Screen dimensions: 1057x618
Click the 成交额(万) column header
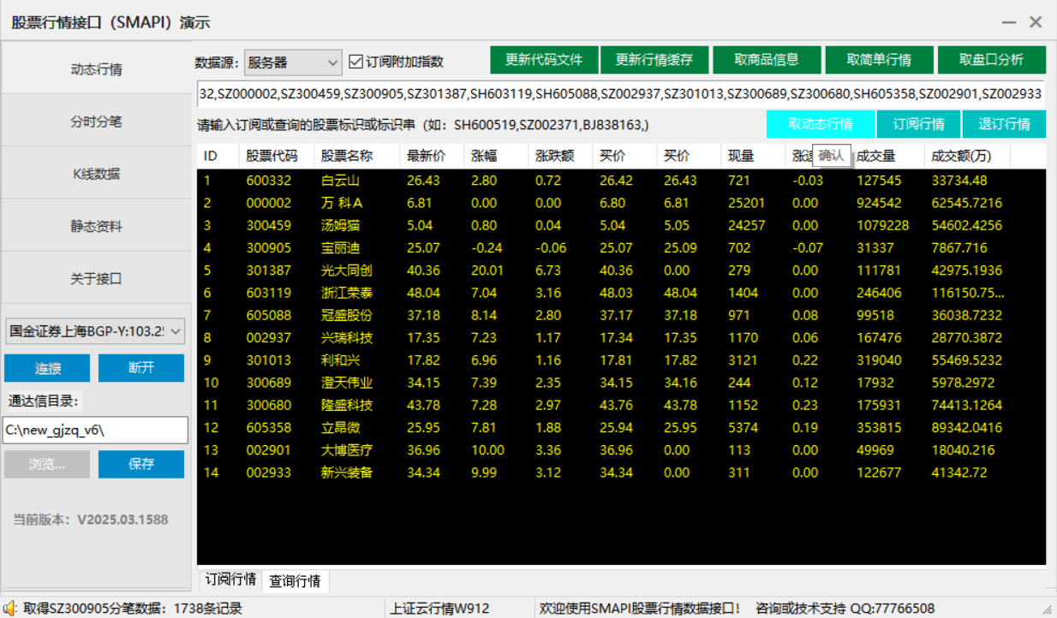[x=968, y=156]
